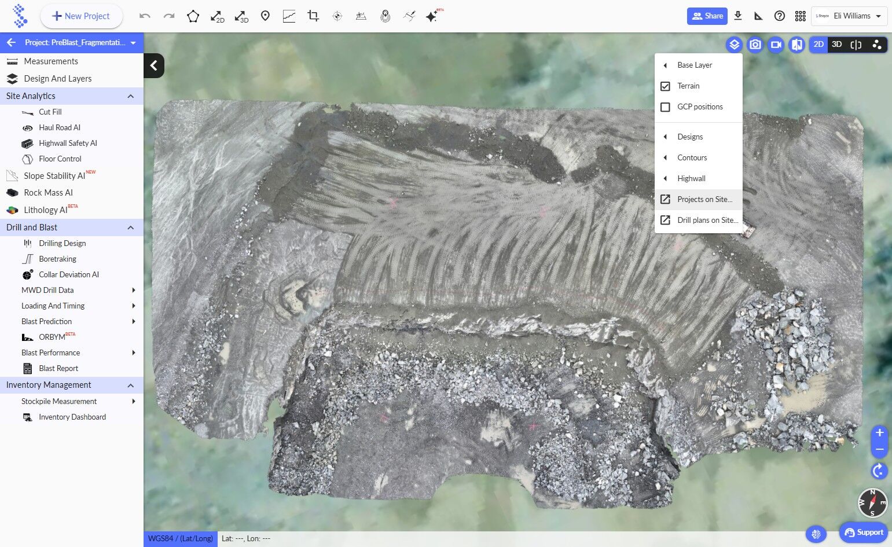892x547 pixels.
Task: Open the Eli Williams account dropdown
Action: coord(849,16)
